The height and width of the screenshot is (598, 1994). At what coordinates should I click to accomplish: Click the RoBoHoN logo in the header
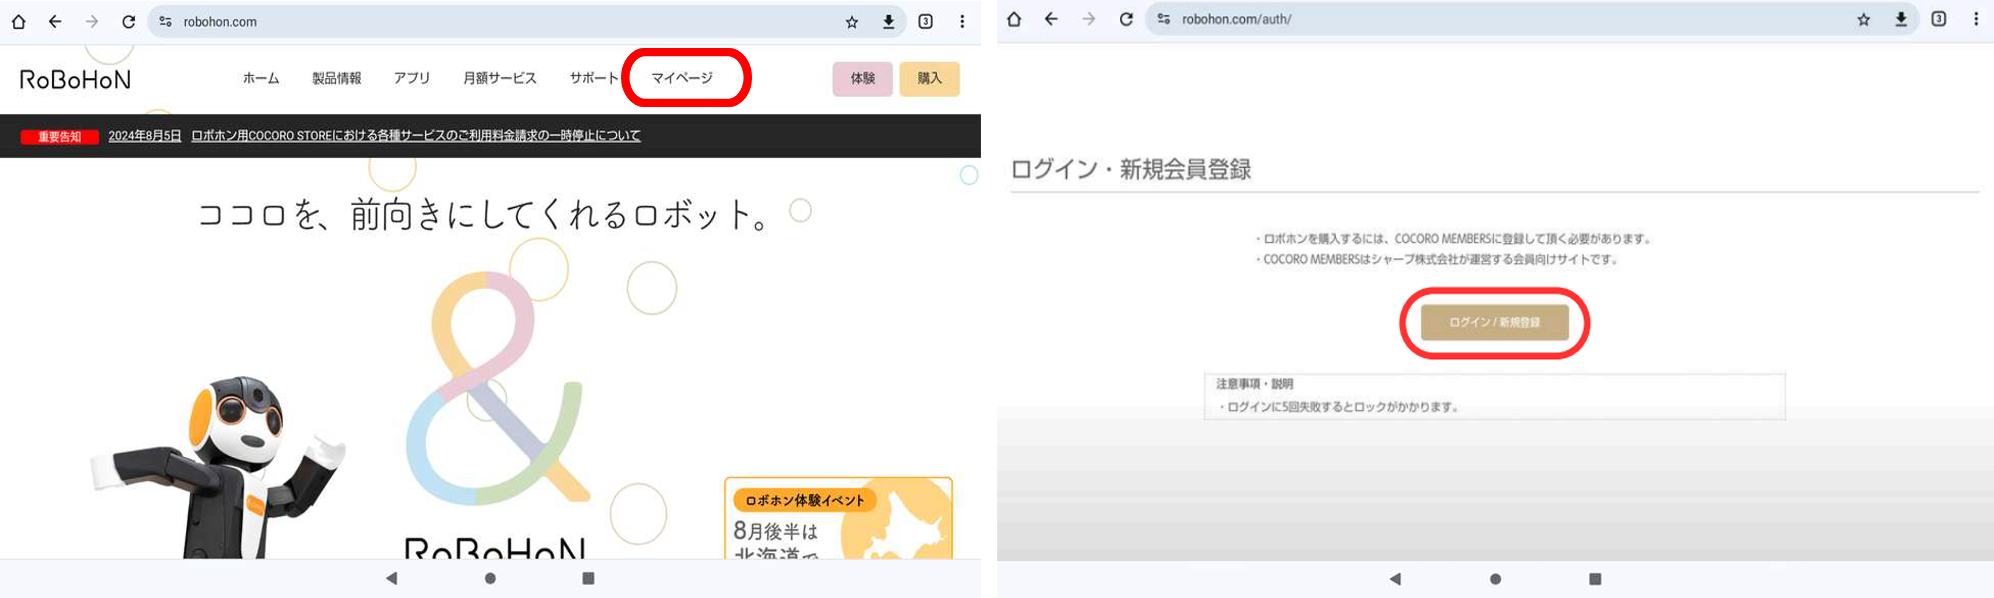coord(75,79)
